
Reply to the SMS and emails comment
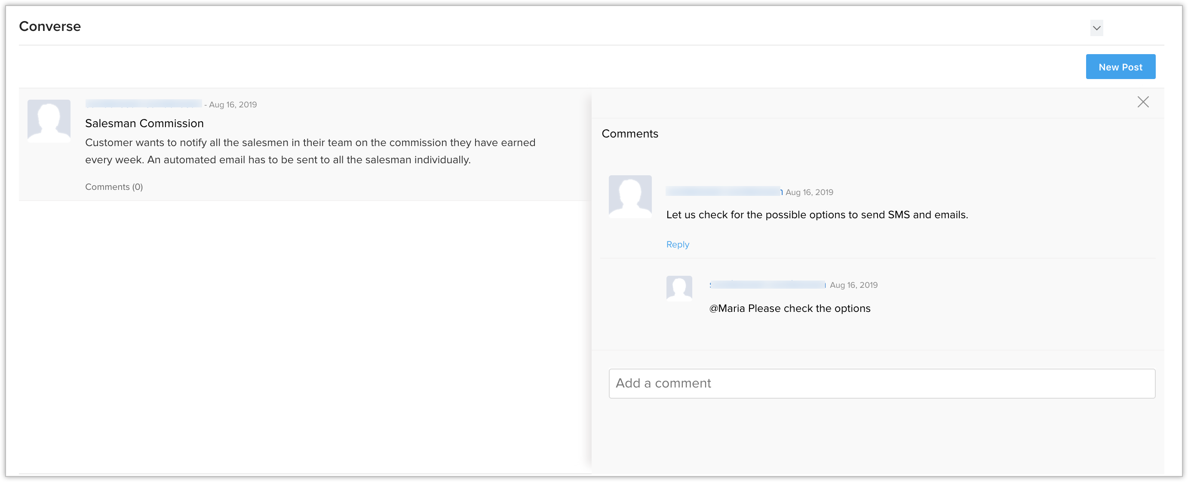tap(677, 244)
